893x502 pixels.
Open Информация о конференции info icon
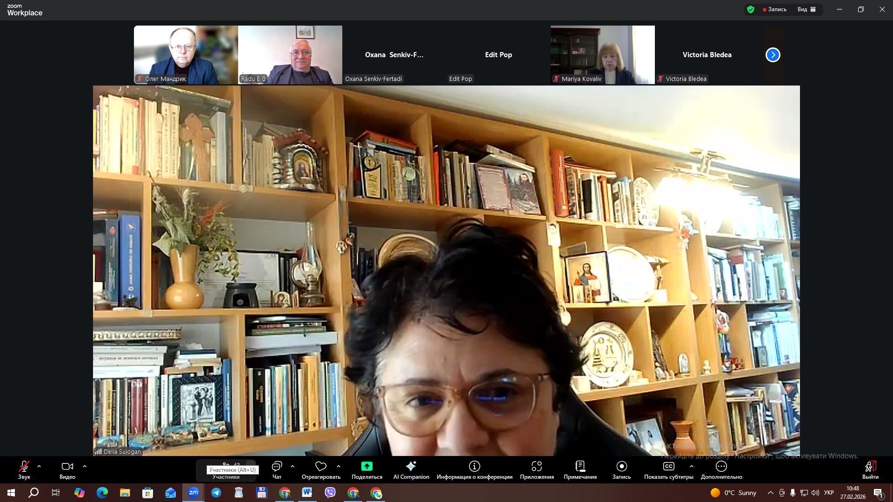(474, 466)
